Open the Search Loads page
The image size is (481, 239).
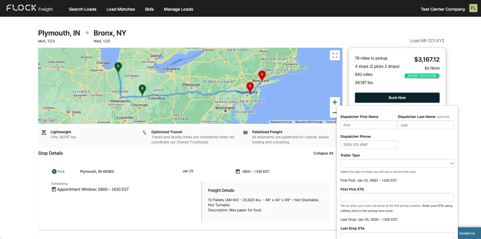83,9
